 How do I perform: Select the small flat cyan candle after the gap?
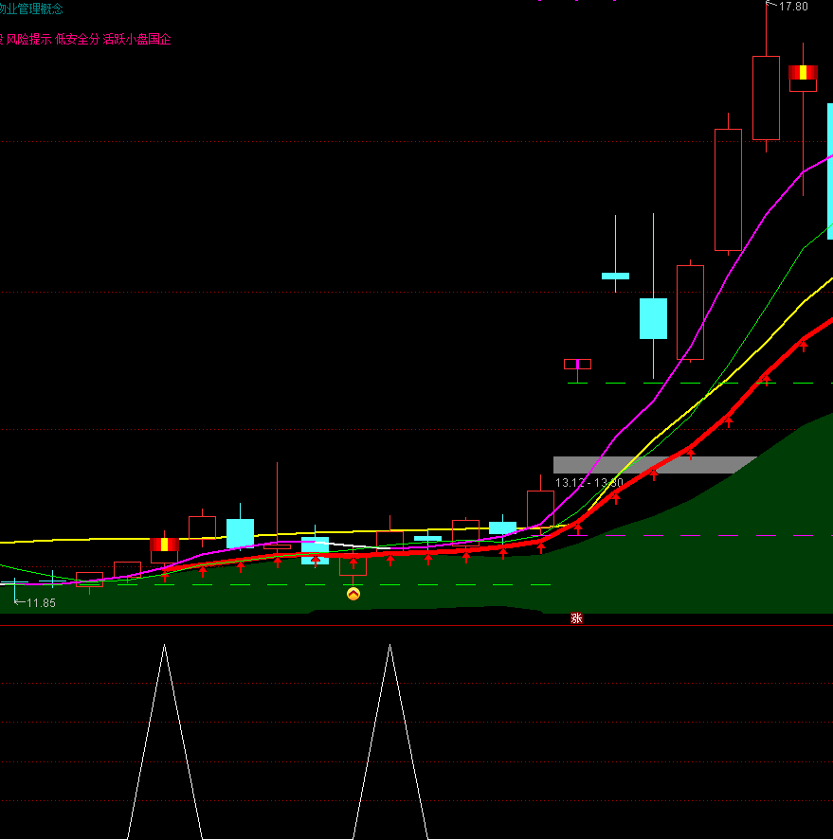[x=615, y=276]
